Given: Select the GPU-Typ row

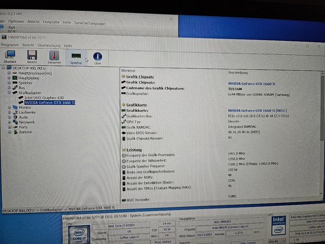Looking at the screenshot, I should 180,121.
